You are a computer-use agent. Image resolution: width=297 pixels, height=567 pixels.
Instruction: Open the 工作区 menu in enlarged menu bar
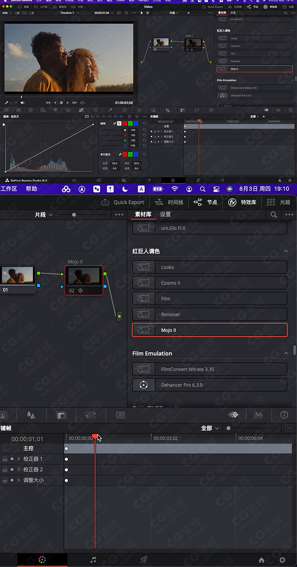tap(9, 189)
